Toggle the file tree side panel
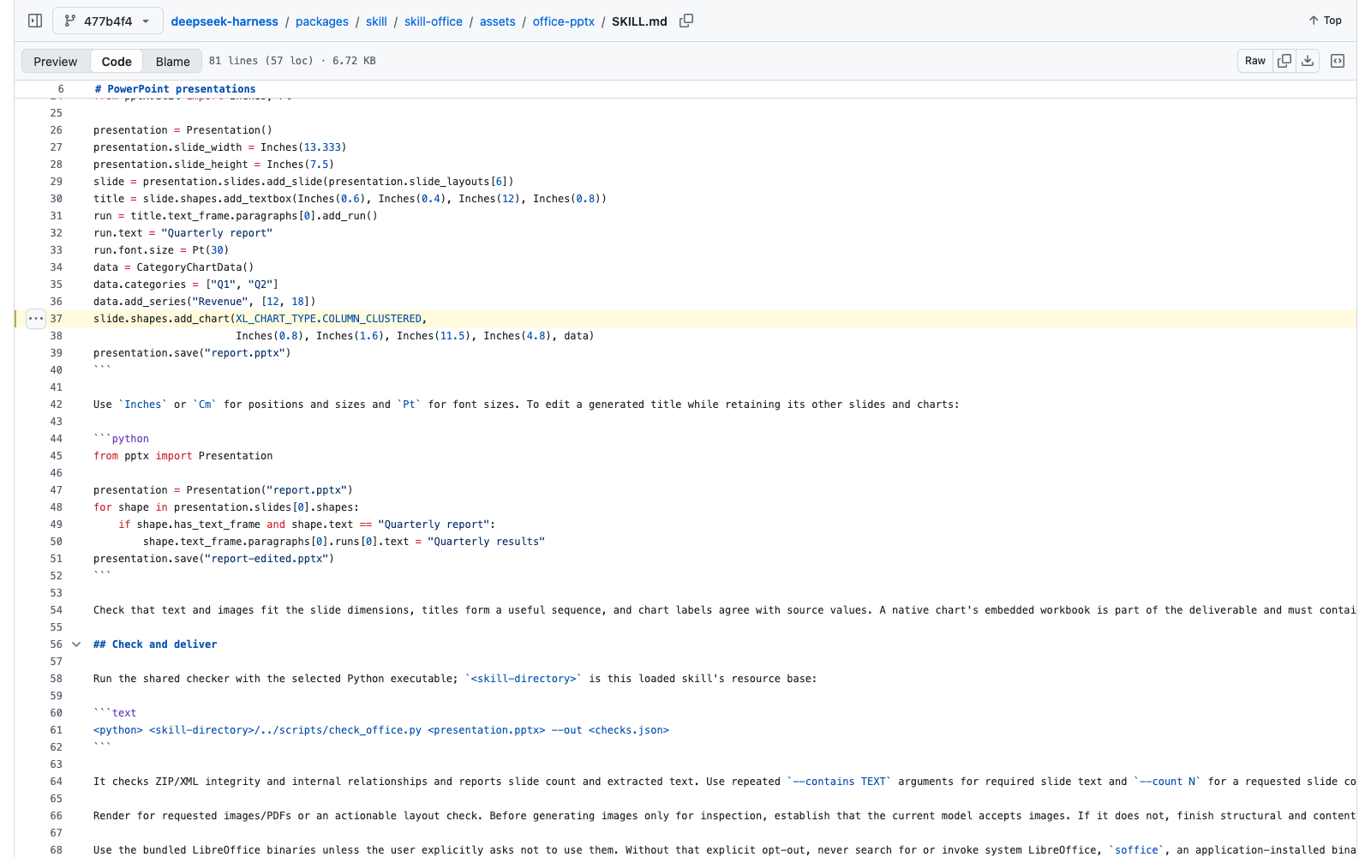Viewport: 1371px width, 857px height. click(x=35, y=21)
